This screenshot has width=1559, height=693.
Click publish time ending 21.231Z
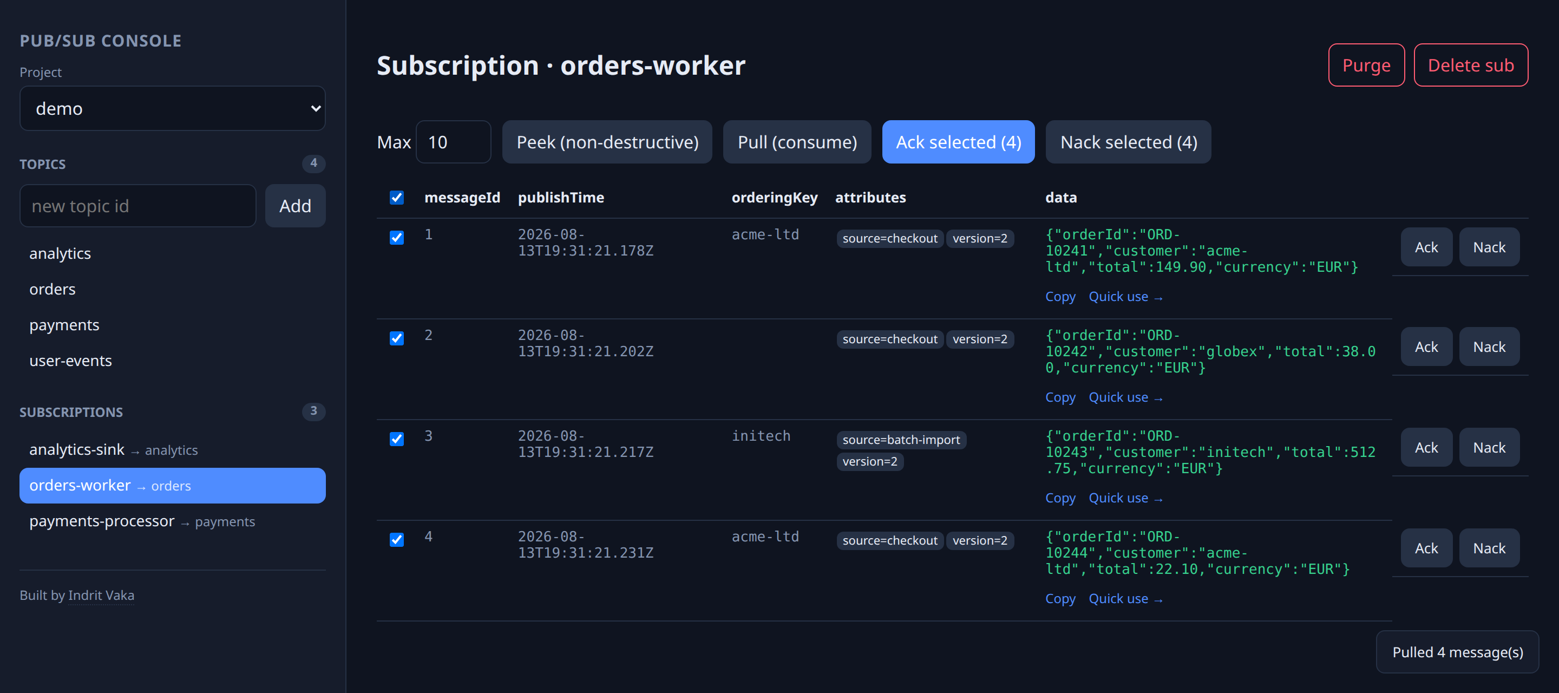tap(585, 544)
